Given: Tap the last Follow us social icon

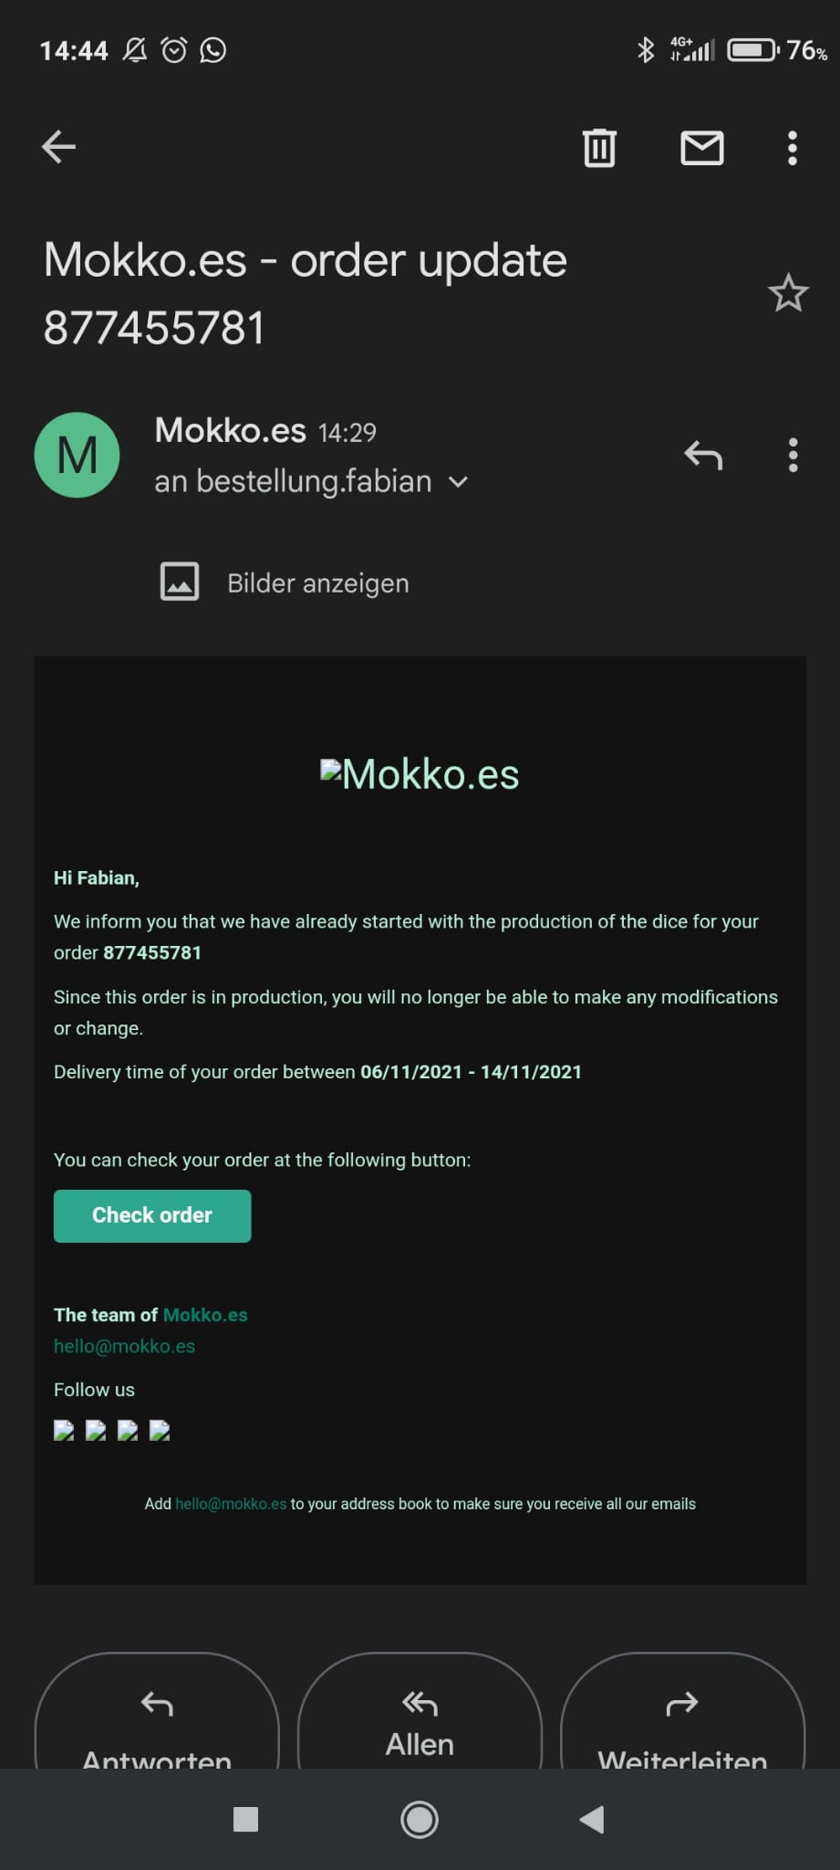Looking at the screenshot, I should [x=160, y=1431].
